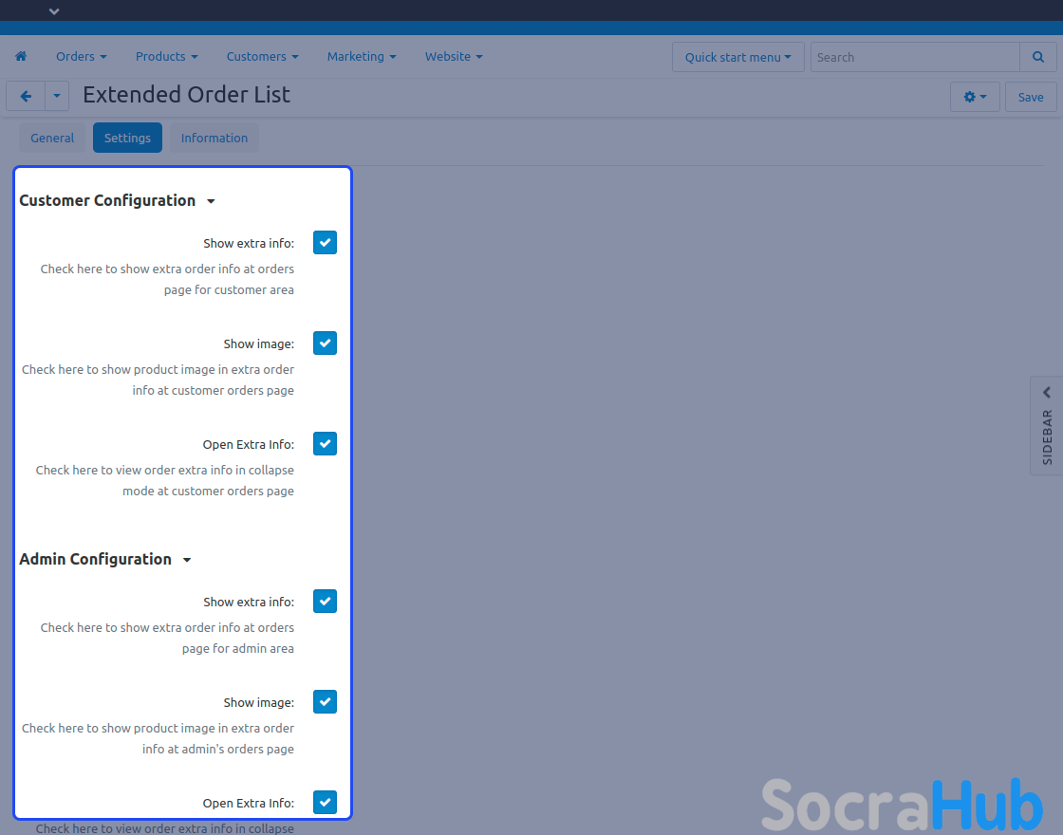Open the Quick start menu dropdown
1063x835 pixels.
coord(737,57)
